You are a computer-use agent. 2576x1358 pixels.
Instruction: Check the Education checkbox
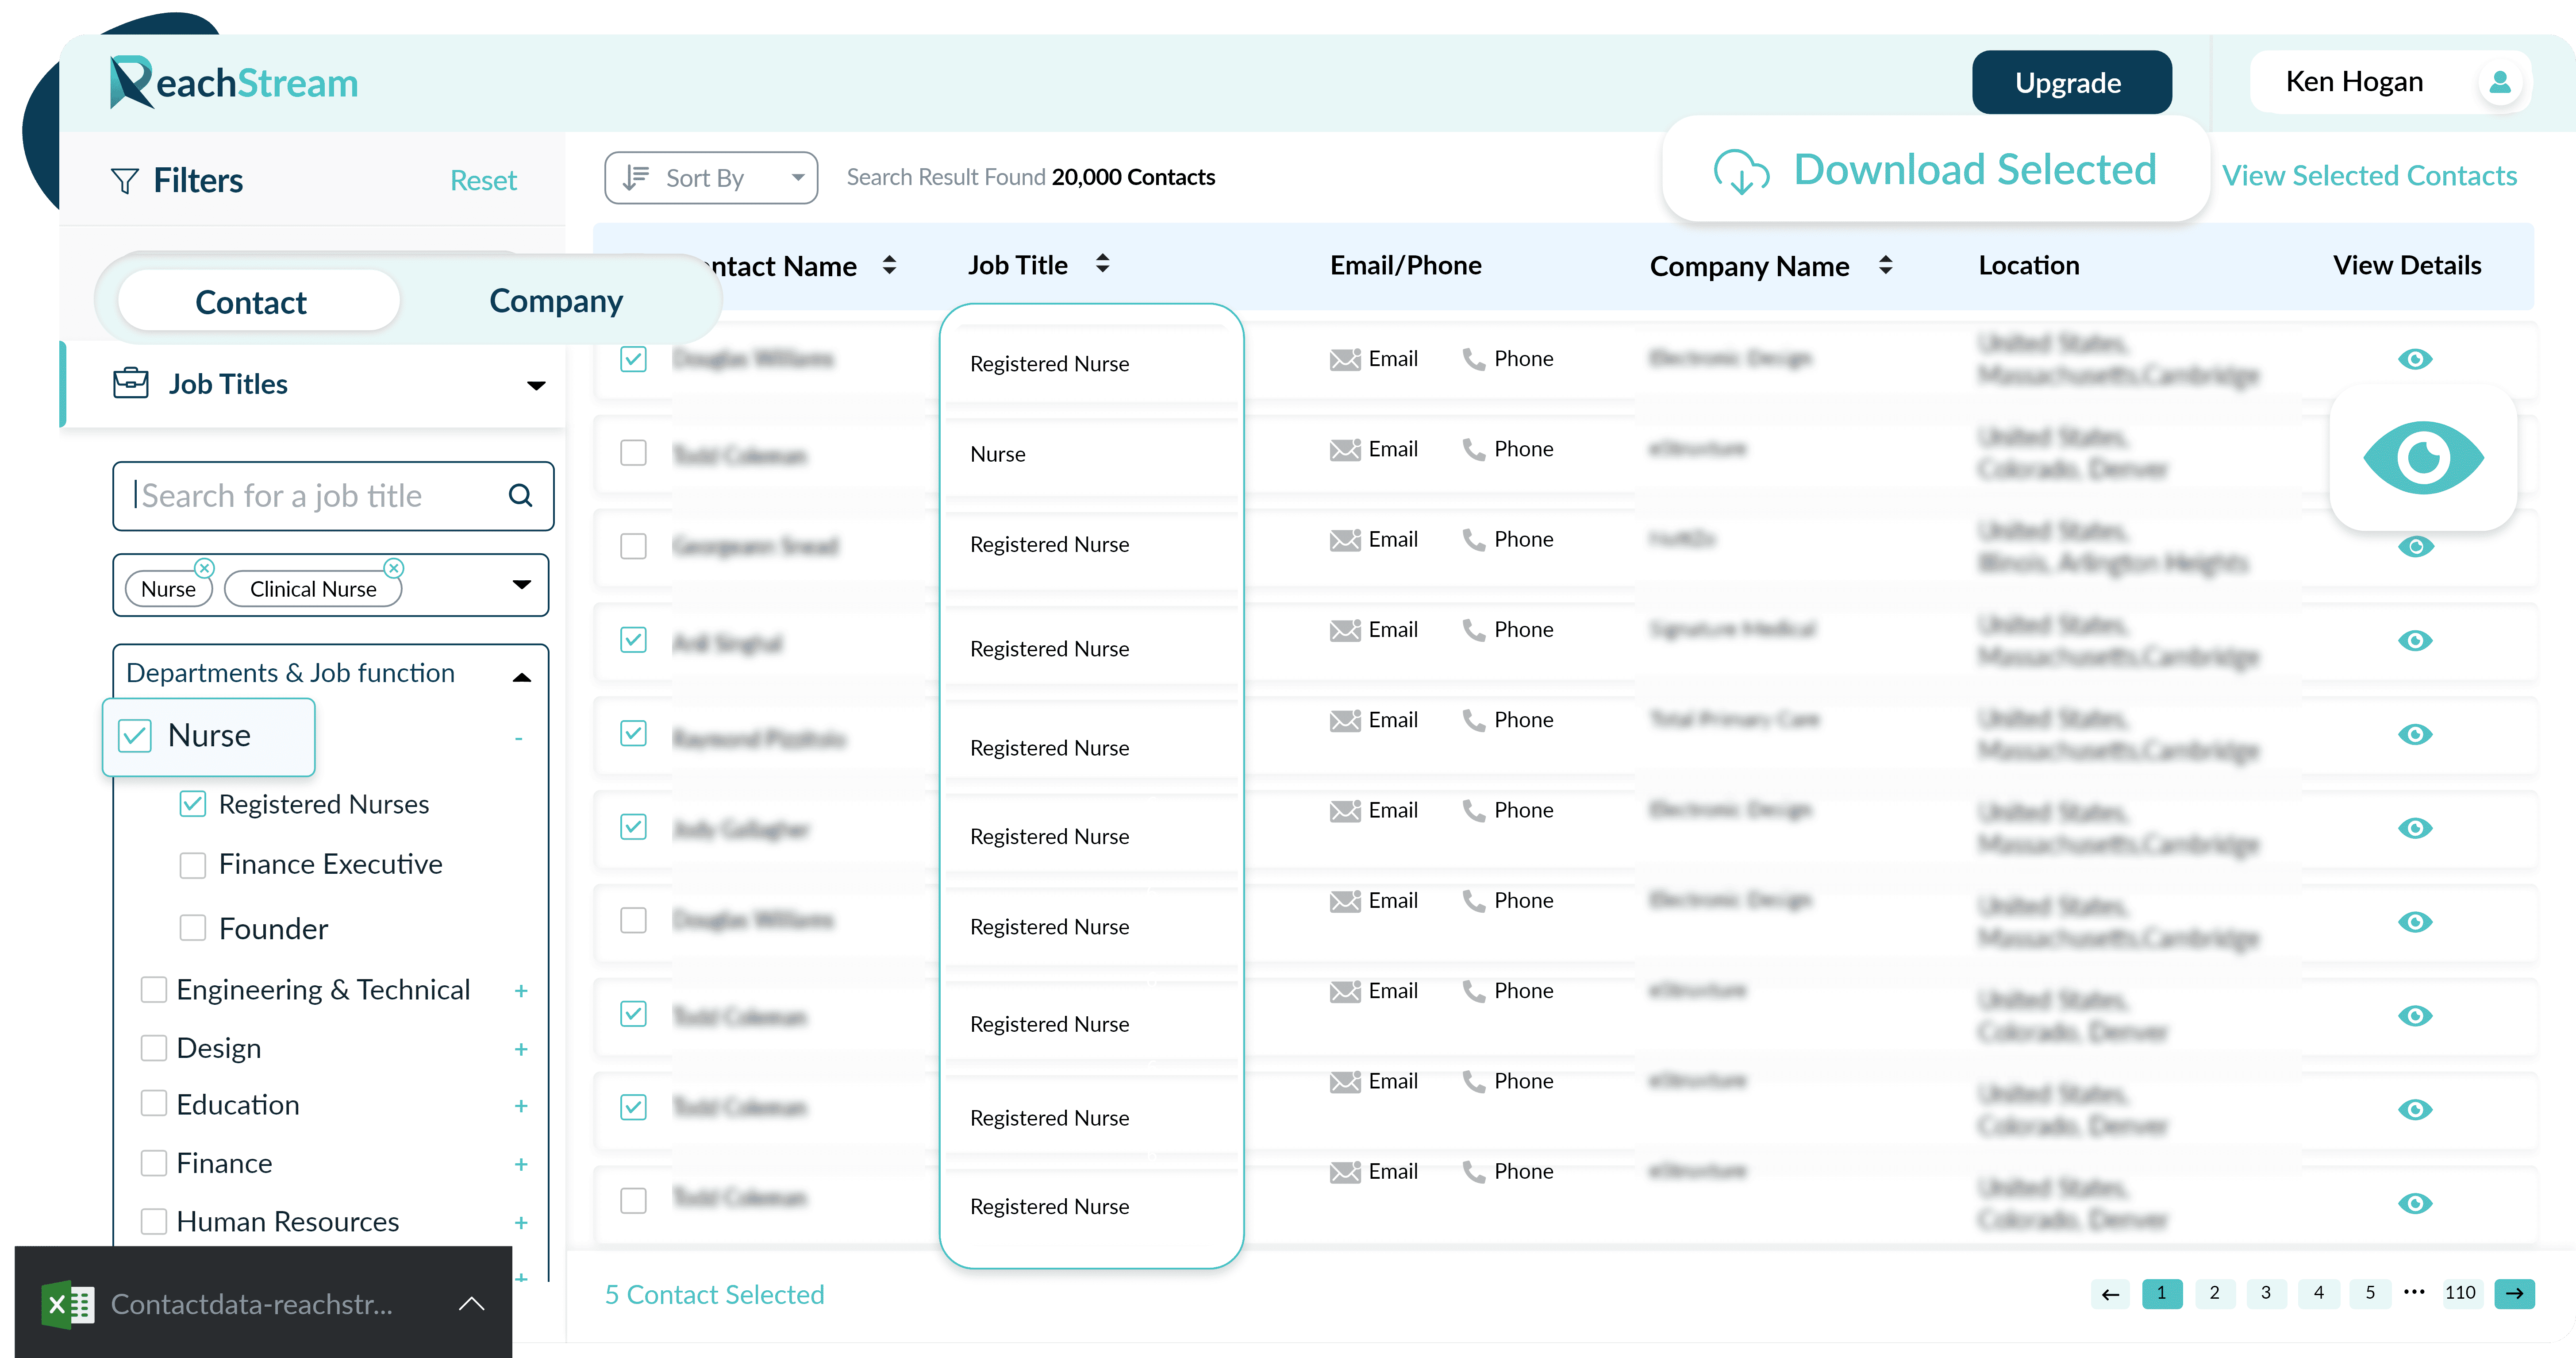coord(153,1104)
